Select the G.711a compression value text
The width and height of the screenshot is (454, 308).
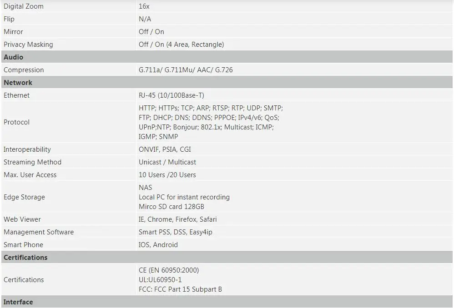point(186,70)
